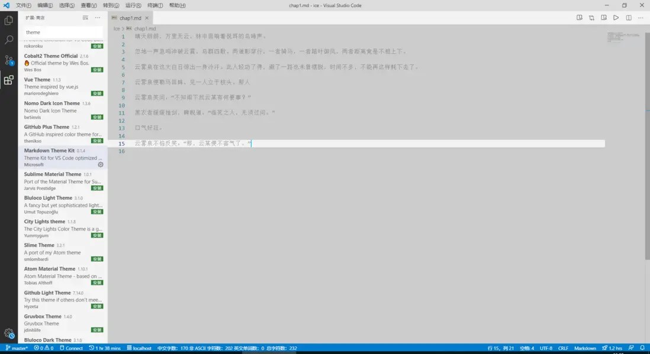650x354 pixels.
Task: Install the Vue Theme extension
Action: [x=98, y=93]
